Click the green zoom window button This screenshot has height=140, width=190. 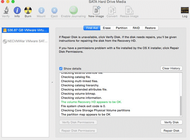click(x=13, y=2)
